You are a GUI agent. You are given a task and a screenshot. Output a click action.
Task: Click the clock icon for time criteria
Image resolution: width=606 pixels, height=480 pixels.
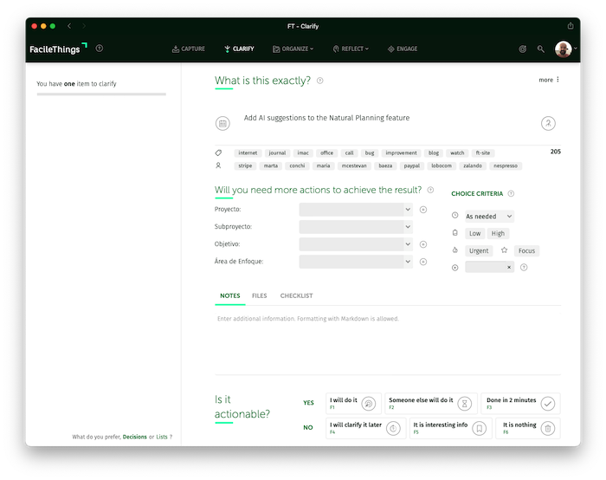point(455,216)
